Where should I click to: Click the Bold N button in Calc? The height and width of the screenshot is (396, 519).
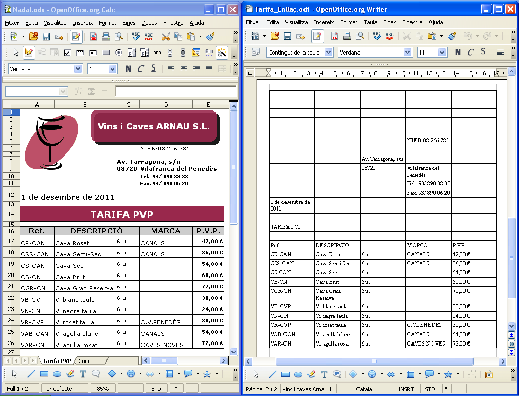[x=128, y=69]
